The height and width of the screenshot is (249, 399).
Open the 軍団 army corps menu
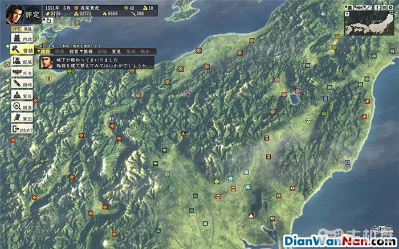pos(22,117)
